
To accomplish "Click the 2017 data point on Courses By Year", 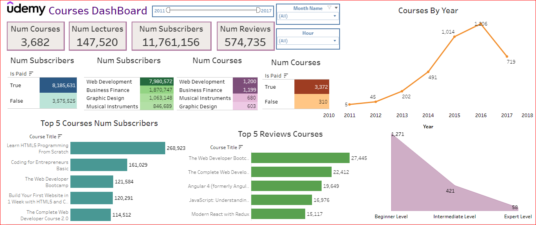I will (x=507, y=56).
